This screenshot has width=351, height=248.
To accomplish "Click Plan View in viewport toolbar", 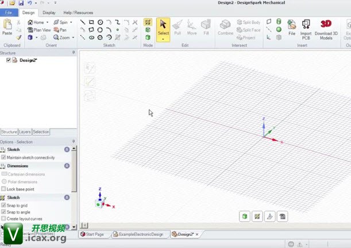I will 282,216.
